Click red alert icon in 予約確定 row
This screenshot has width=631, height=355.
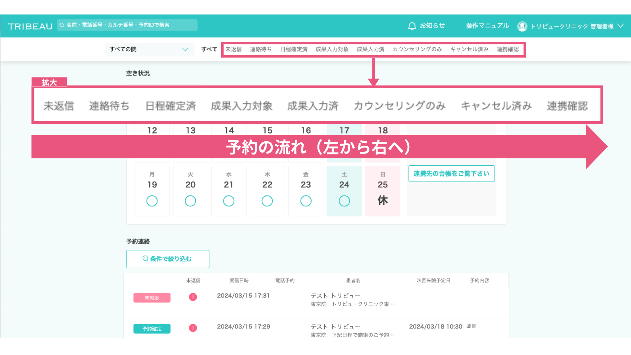click(x=193, y=328)
